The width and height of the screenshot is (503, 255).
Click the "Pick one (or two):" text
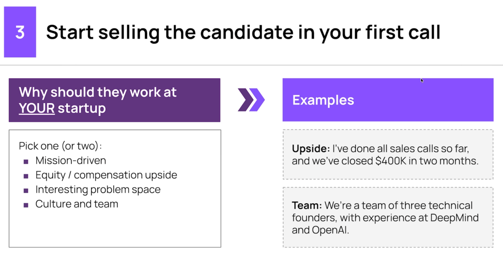click(61, 146)
